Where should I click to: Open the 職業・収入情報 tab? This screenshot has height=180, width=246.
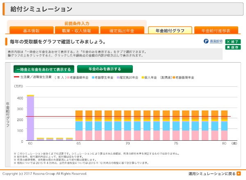77,31
